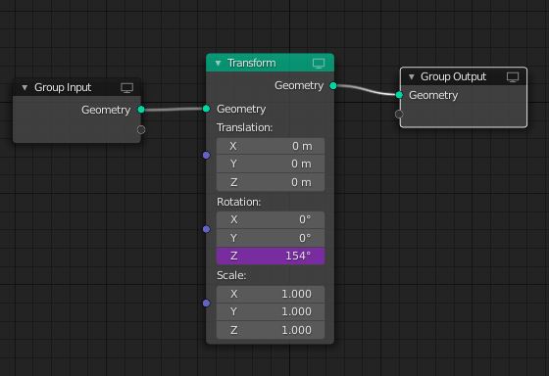
Task: Click the Scale: label
Action: pos(231,275)
